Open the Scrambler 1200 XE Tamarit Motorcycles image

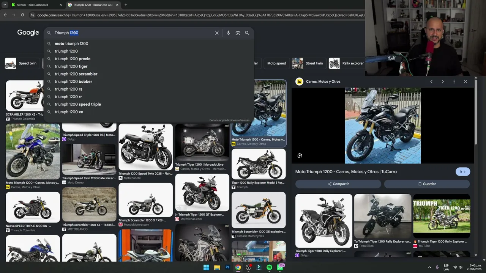coord(259,210)
